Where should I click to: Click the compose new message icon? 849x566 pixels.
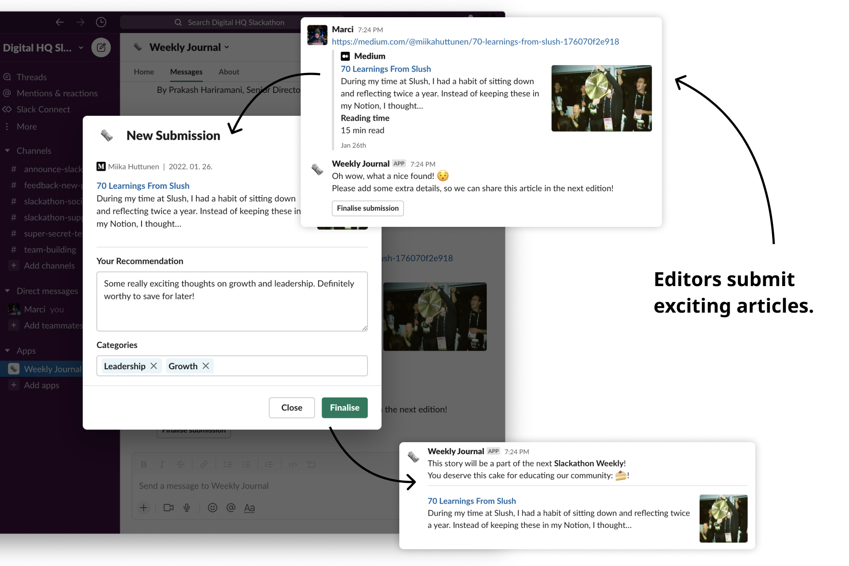point(101,48)
